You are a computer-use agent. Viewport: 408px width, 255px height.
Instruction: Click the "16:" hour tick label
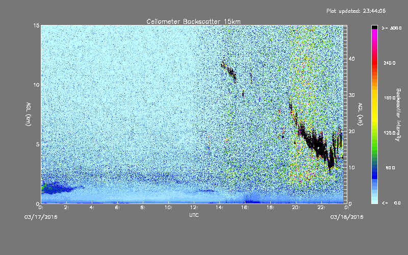[x=245, y=208]
